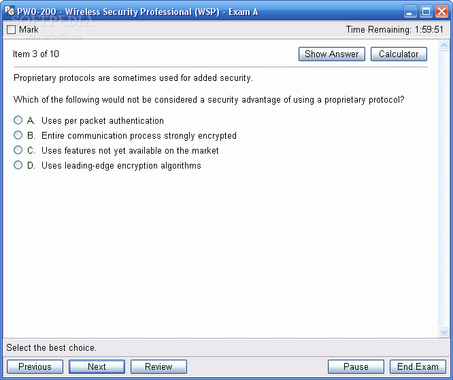Select answer A per packet authentication

[18, 120]
